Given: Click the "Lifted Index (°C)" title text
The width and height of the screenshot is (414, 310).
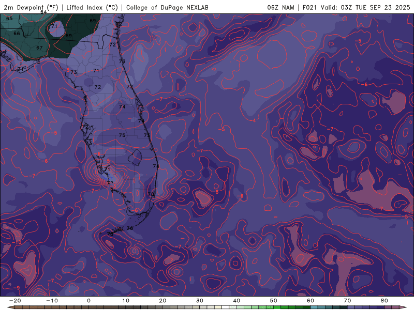Looking at the screenshot, I should point(92,7).
